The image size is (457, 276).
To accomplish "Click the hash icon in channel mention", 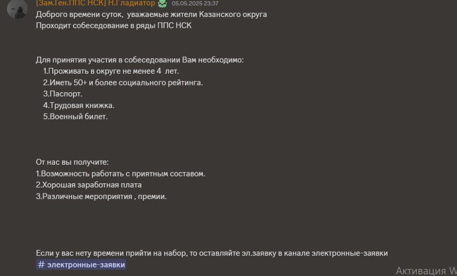I will [x=41, y=265].
